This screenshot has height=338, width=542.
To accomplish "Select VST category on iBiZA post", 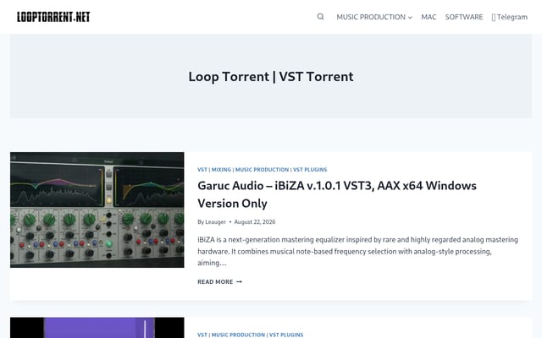I will (x=202, y=170).
